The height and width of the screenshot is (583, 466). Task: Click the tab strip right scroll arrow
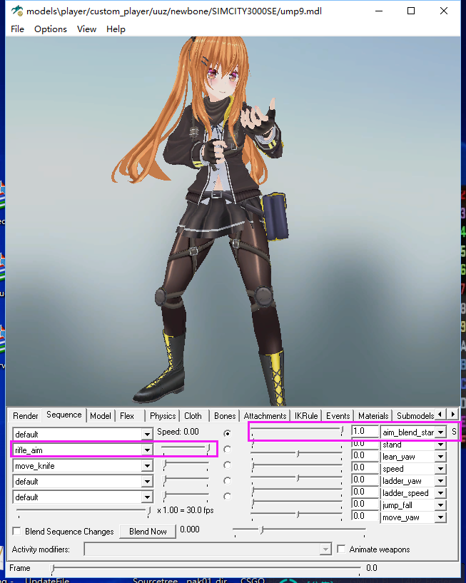(452, 414)
